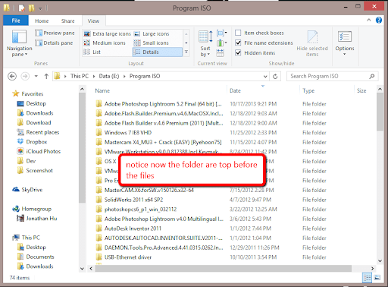Toggle the Details pane
388x287 pixels.
54,43
